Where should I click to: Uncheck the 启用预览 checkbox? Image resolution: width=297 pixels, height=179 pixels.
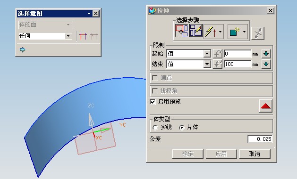[153, 102]
